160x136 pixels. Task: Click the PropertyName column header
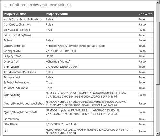tap(15, 14)
